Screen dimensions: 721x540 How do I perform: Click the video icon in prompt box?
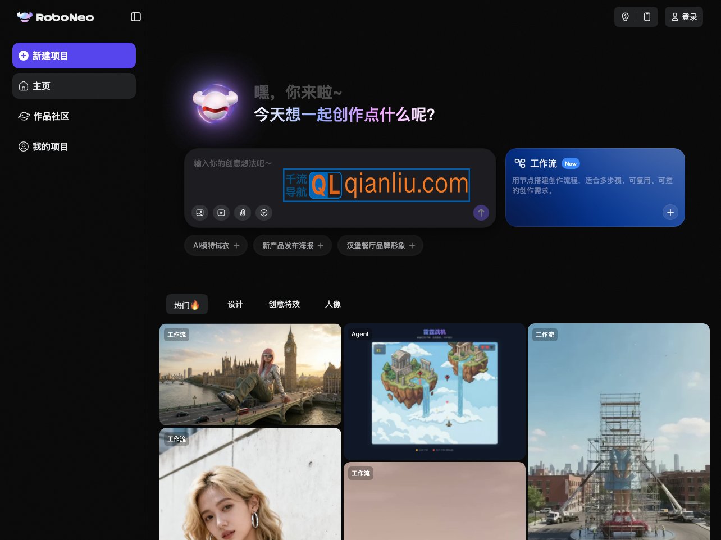[x=221, y=213]
